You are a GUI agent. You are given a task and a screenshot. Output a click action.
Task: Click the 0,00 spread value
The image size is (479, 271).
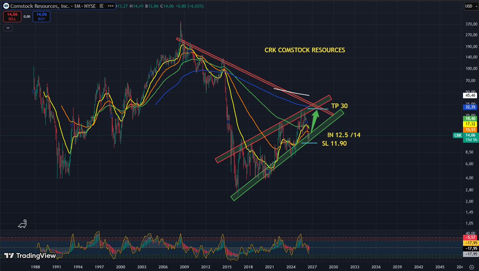(x=27, y=16)
